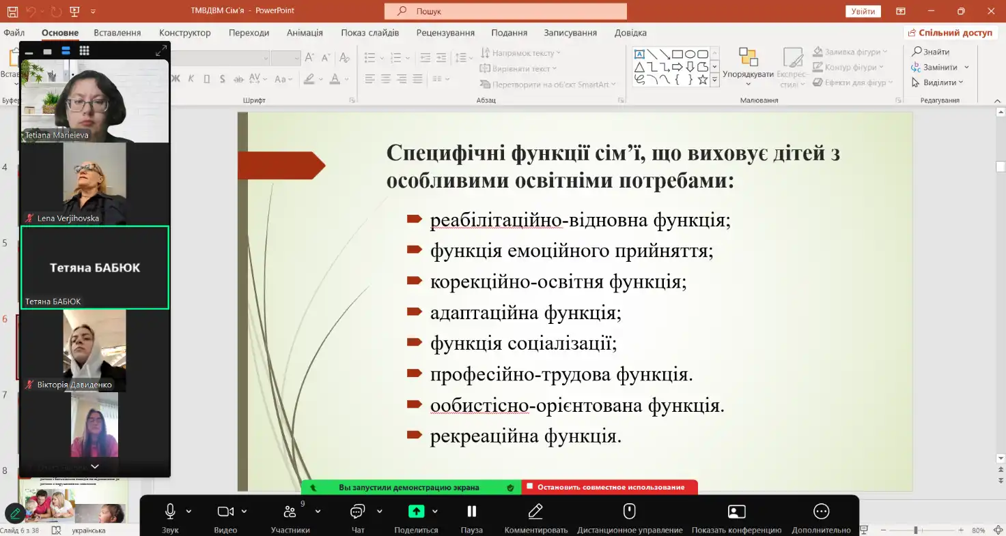Viewport: 1006px width, 536px height.
Task: Open the Вставлення ribbon tab
Action: click(117, 33)
